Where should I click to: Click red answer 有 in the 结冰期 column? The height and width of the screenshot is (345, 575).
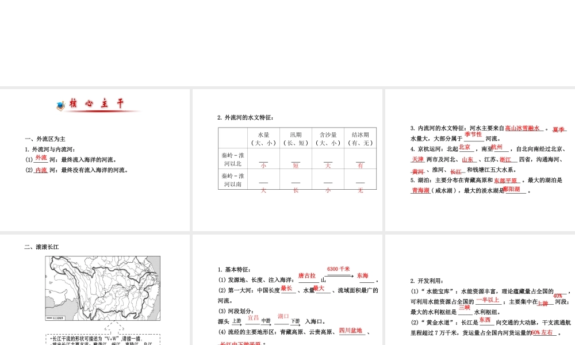pos(360,166)
